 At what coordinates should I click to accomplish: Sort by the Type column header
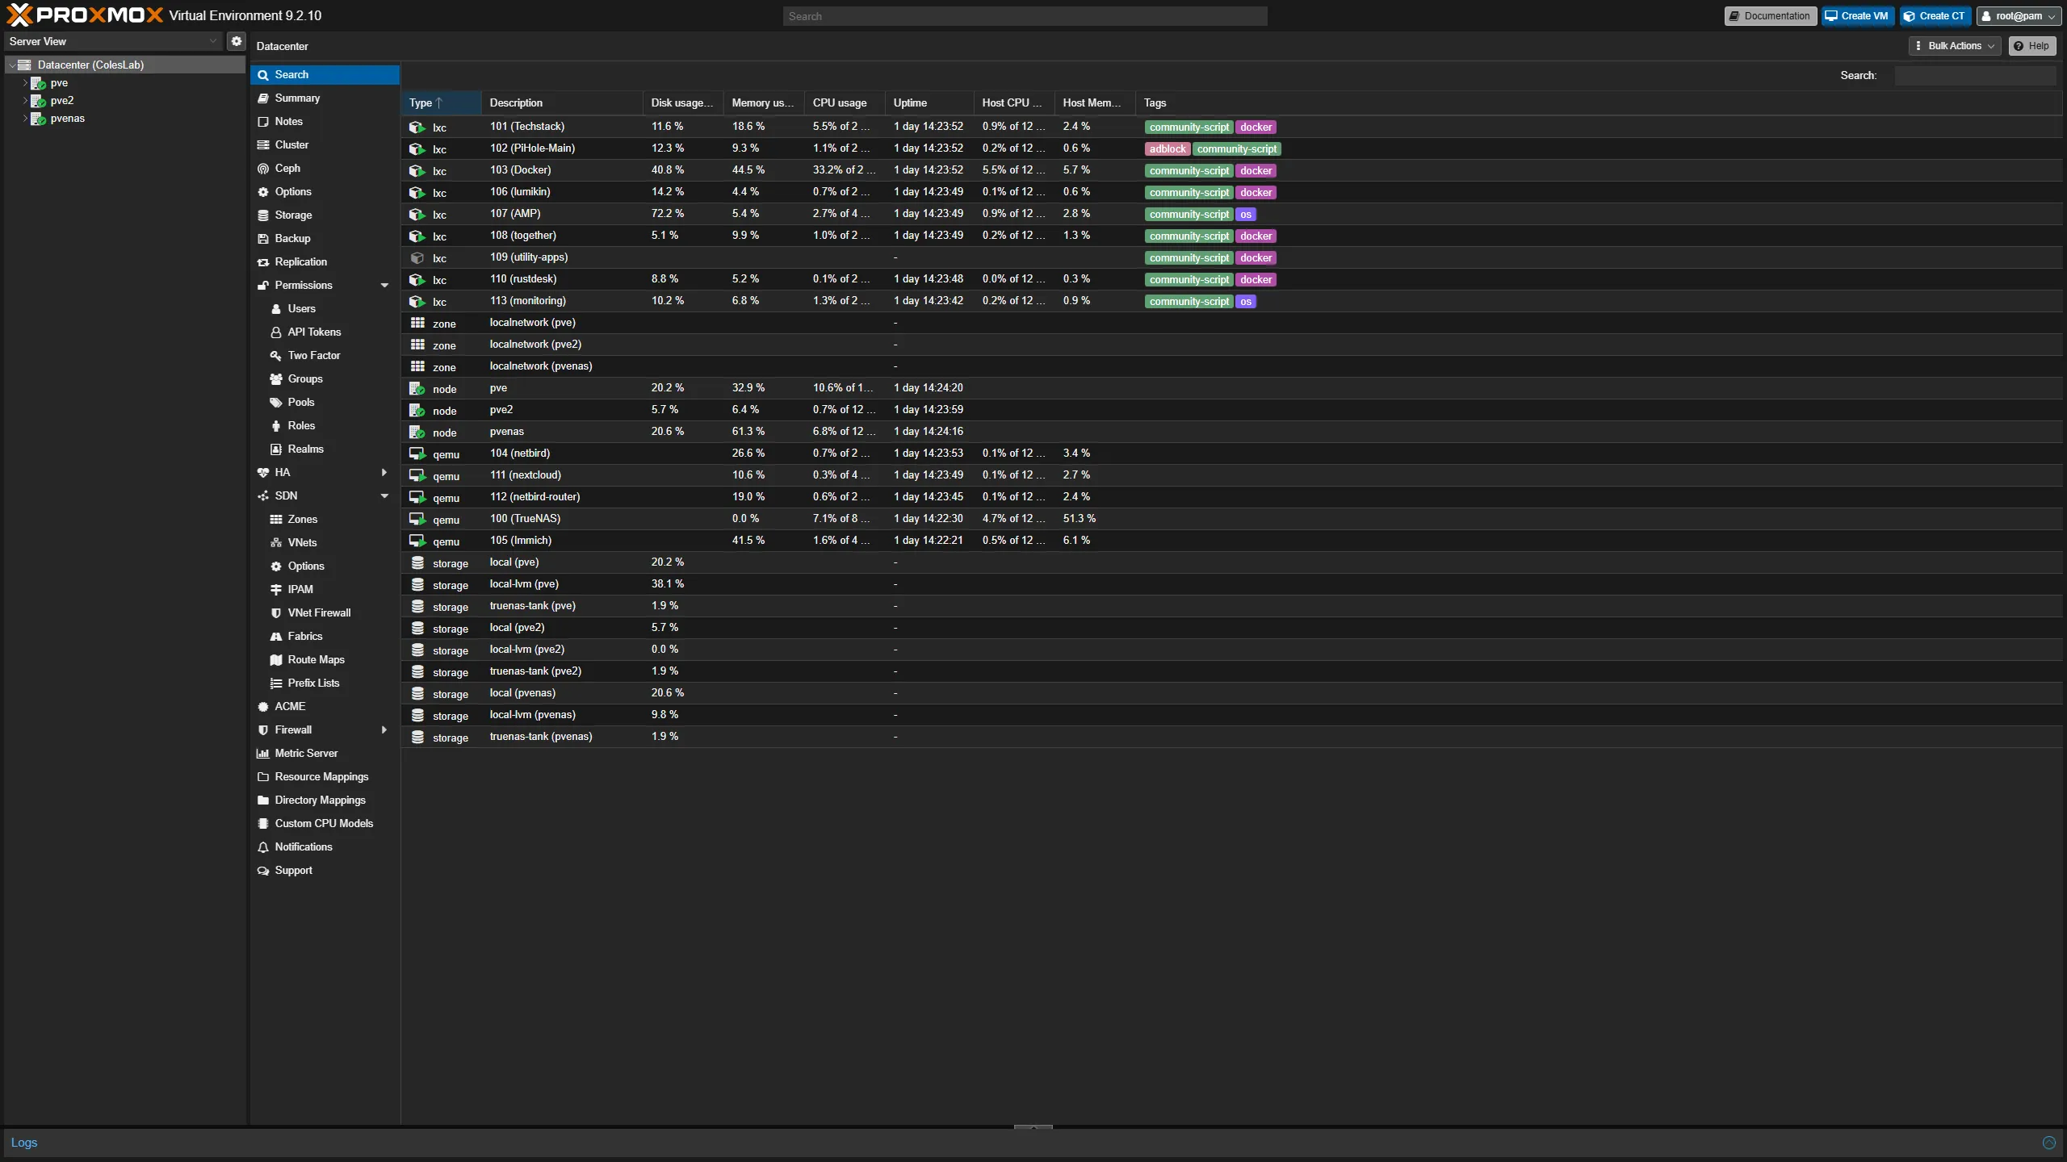[x=441, y=103]
